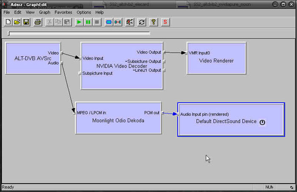Click the red S toolbar icon

[x=165, y=22]
